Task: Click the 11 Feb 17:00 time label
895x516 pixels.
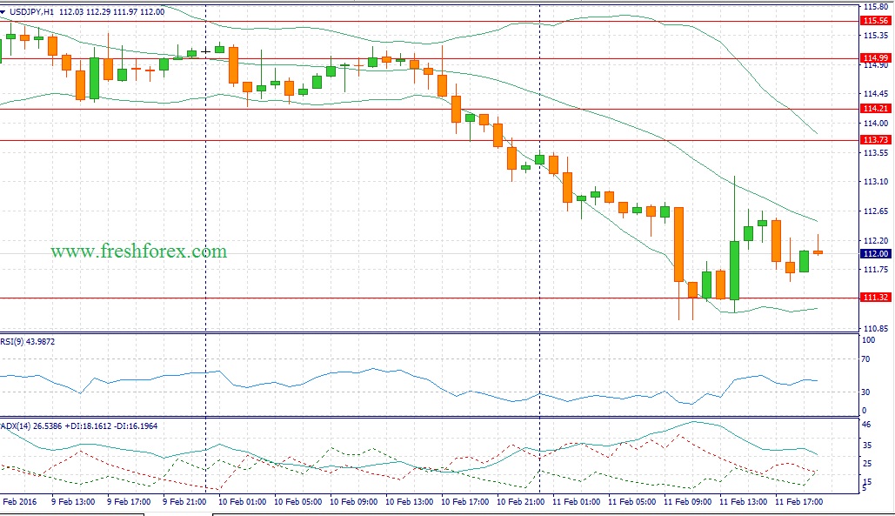Action: coord(800,502)
